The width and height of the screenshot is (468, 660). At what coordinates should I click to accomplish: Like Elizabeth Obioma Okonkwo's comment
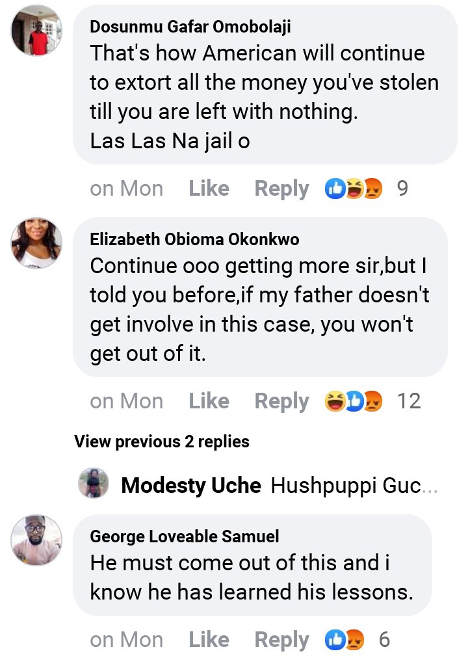(209, 401)
